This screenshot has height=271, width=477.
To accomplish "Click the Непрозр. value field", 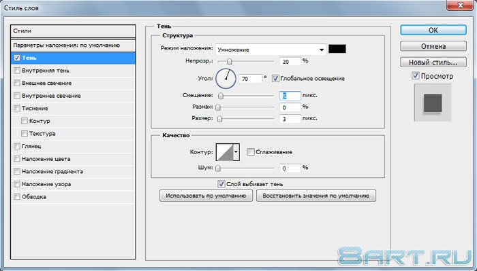I will (x=290, y=62).
